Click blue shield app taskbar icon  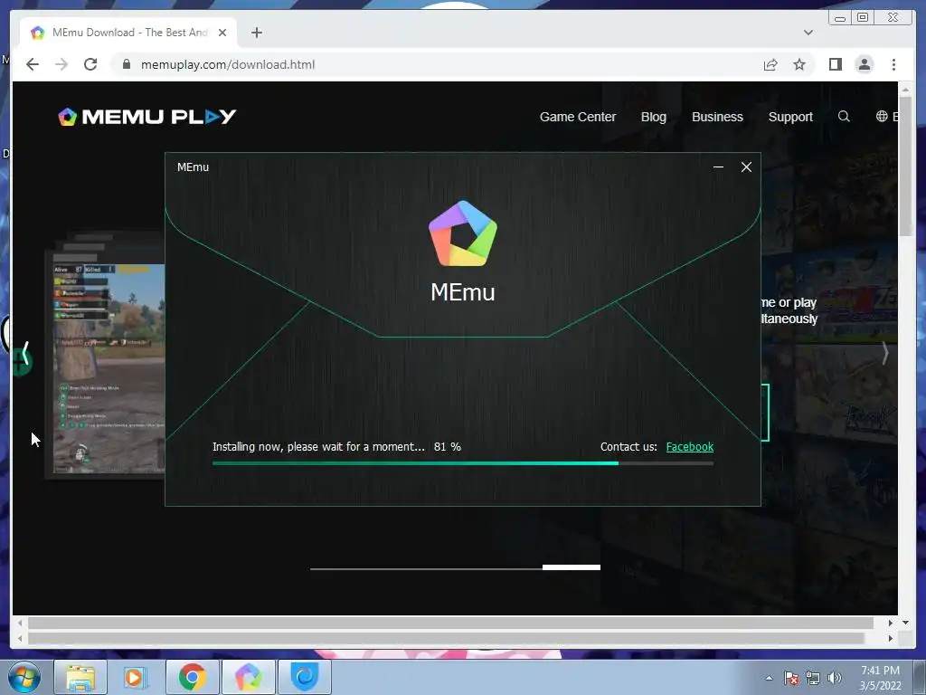(305, 677)
